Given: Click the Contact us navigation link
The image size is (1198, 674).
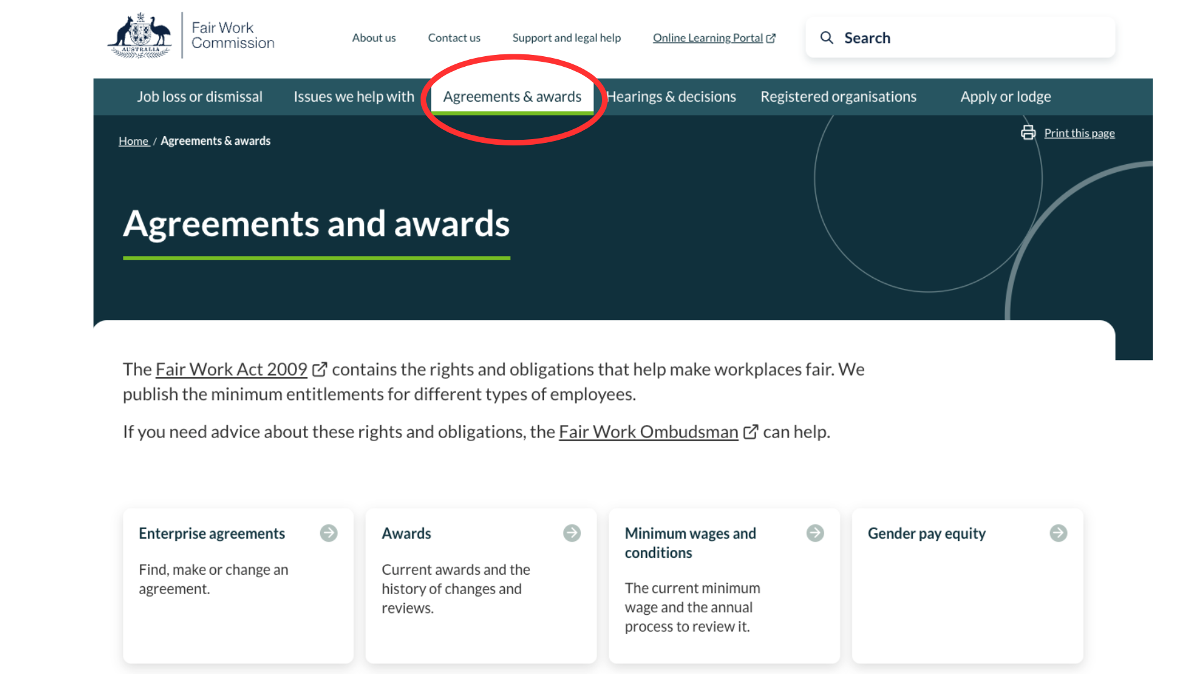Looking at the screenshot, I should click(x=454, y=37).
